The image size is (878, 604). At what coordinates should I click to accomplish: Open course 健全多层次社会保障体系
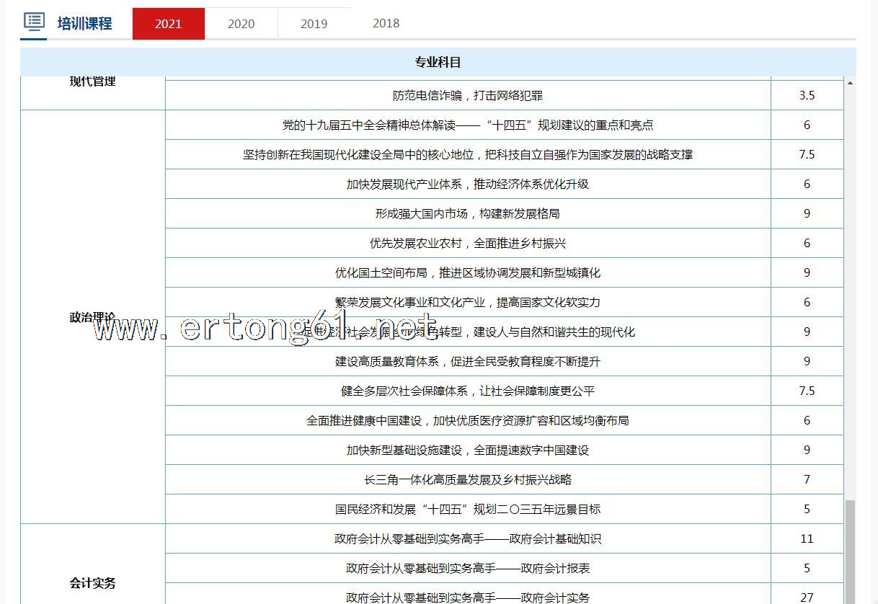tap(467, 391)
